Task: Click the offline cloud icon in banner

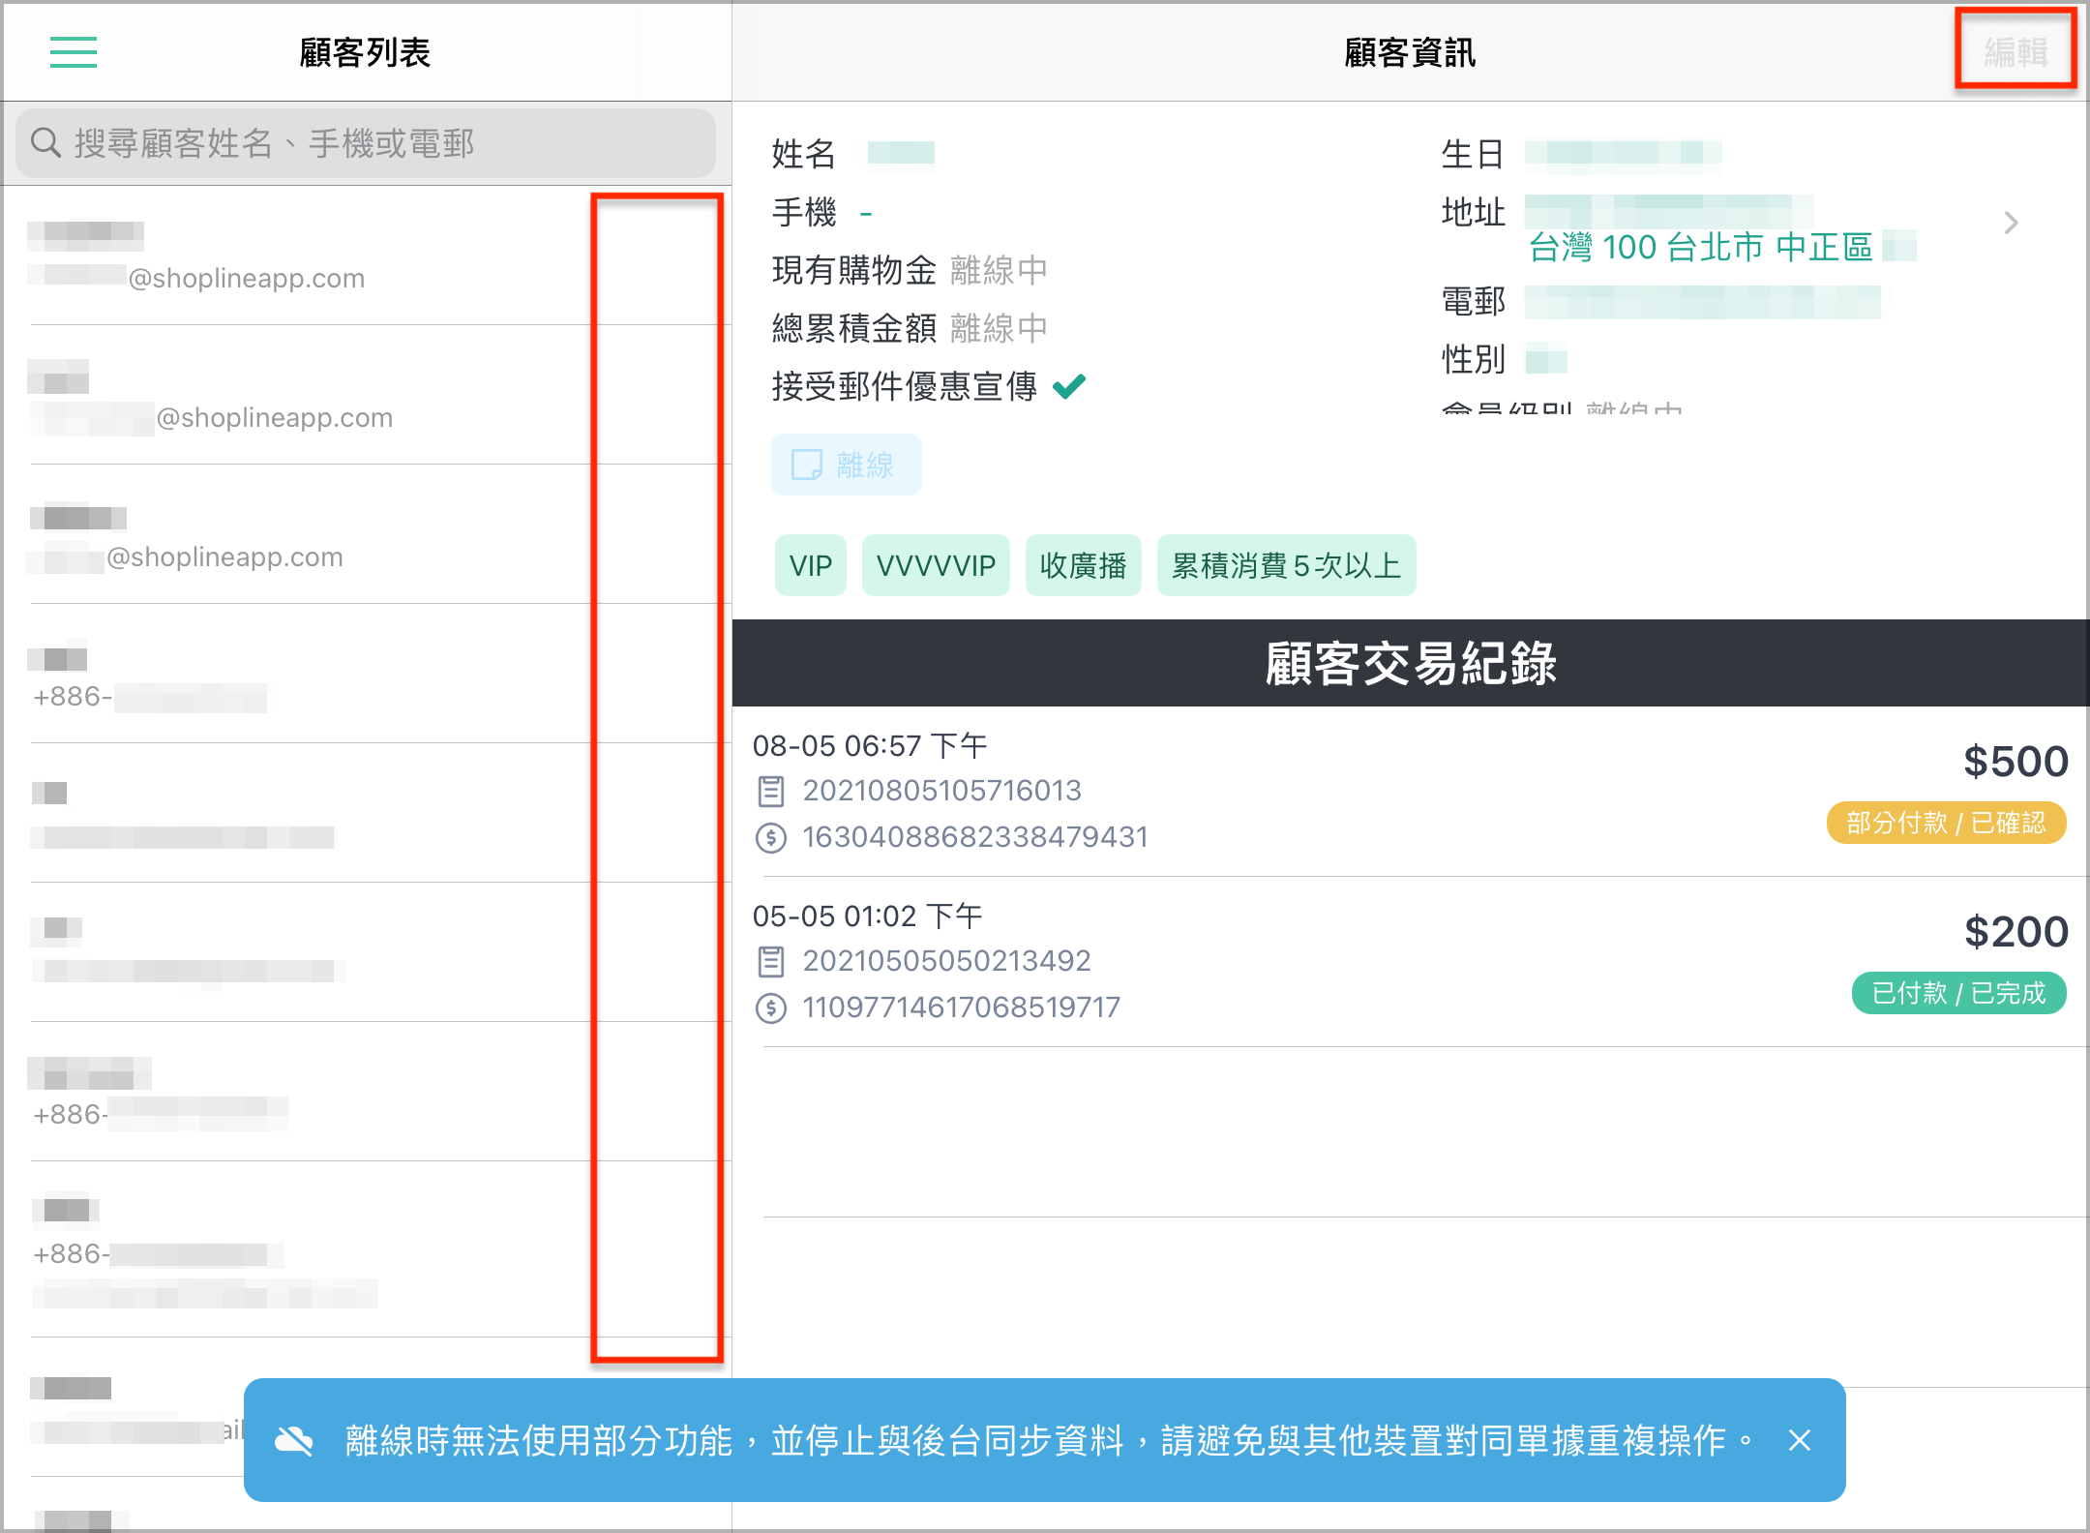Action: (x=294, y=1440)
